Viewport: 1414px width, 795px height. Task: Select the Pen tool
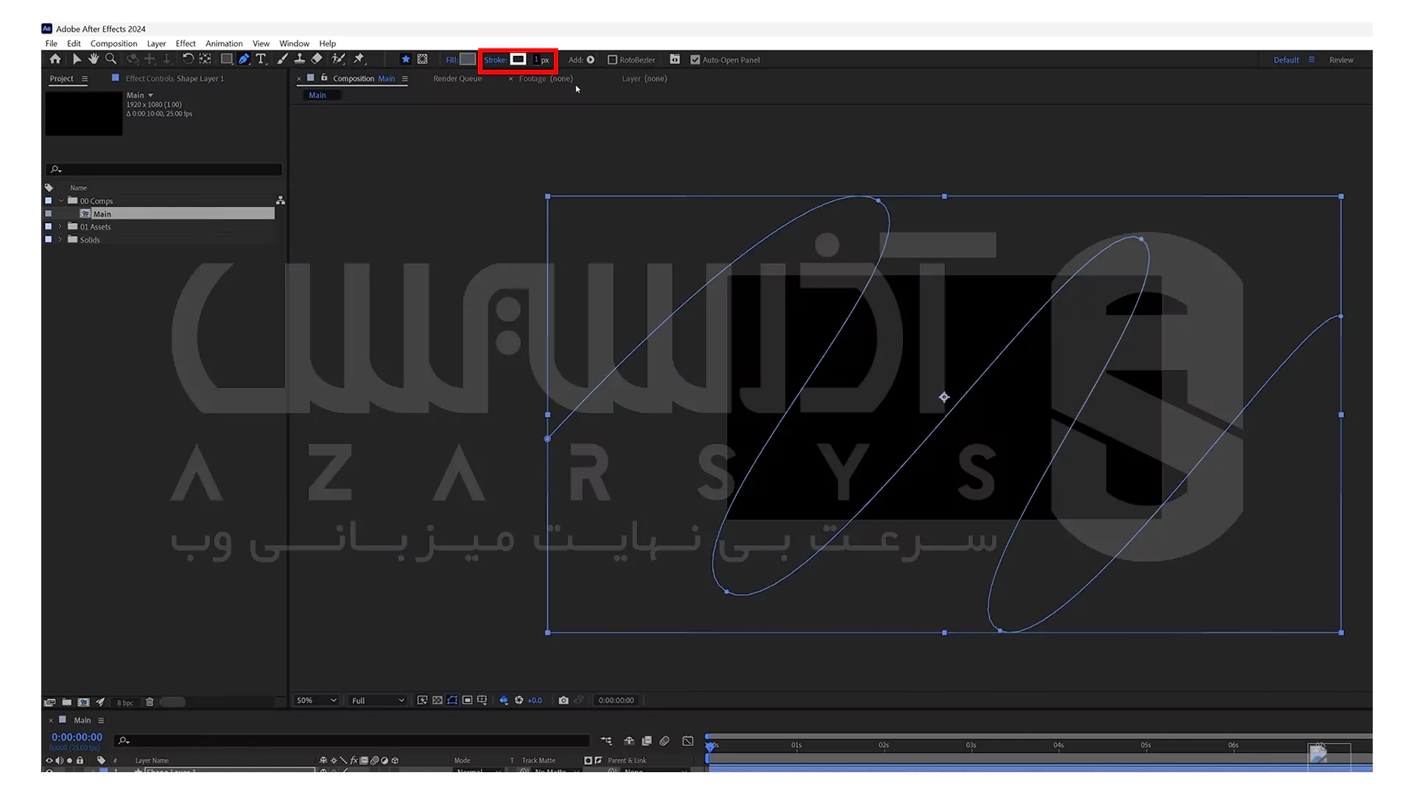[244, 59]
